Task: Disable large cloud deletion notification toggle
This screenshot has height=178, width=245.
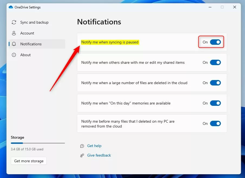Action: [215, 83]
